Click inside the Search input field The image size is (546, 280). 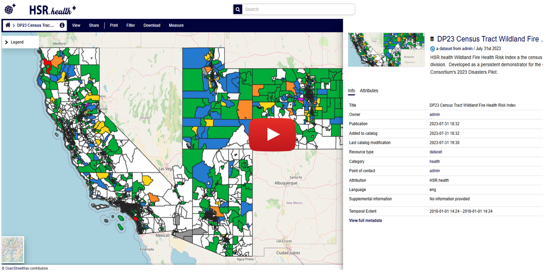coord(293,9)
